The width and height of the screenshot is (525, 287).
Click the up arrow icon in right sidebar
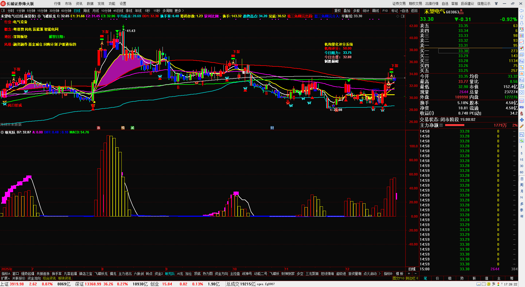point(522,17)
